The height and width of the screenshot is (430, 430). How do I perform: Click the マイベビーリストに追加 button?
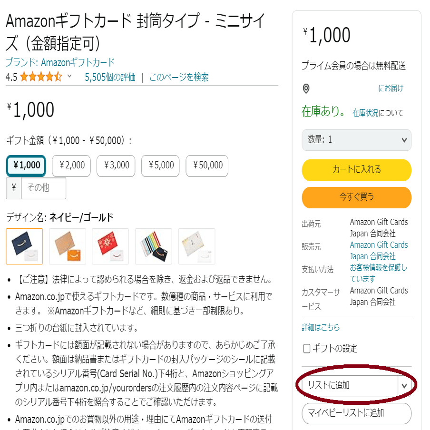tap(356, 413)
